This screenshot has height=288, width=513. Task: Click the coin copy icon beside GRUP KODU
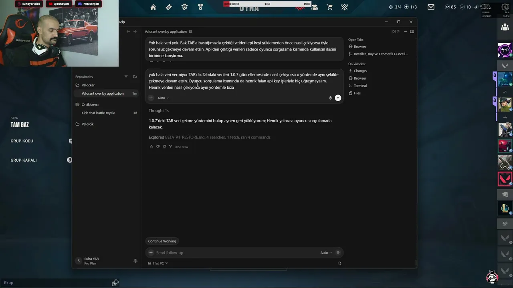71,141
